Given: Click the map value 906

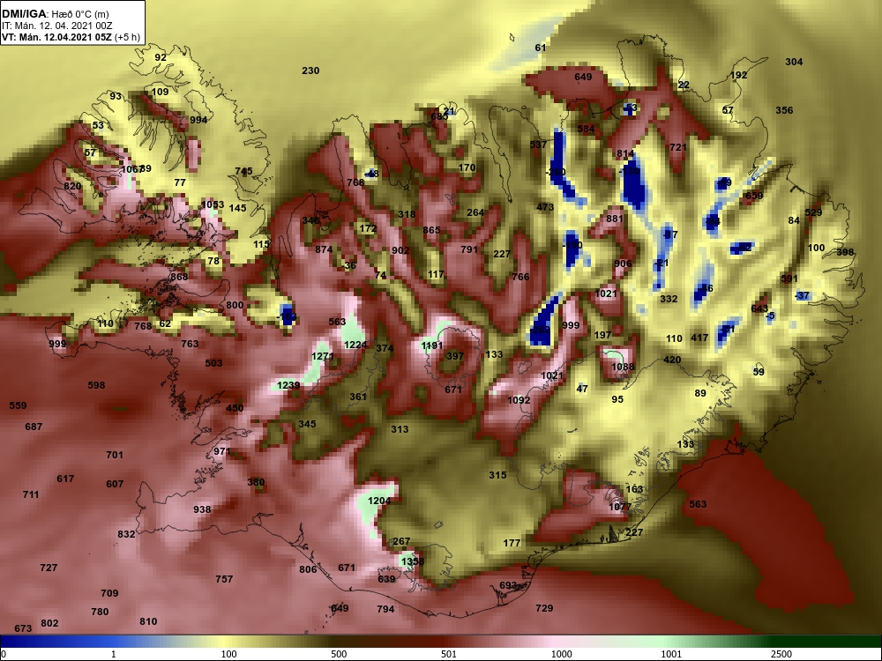Looking at the screenshot, I should tap(623, 264).
